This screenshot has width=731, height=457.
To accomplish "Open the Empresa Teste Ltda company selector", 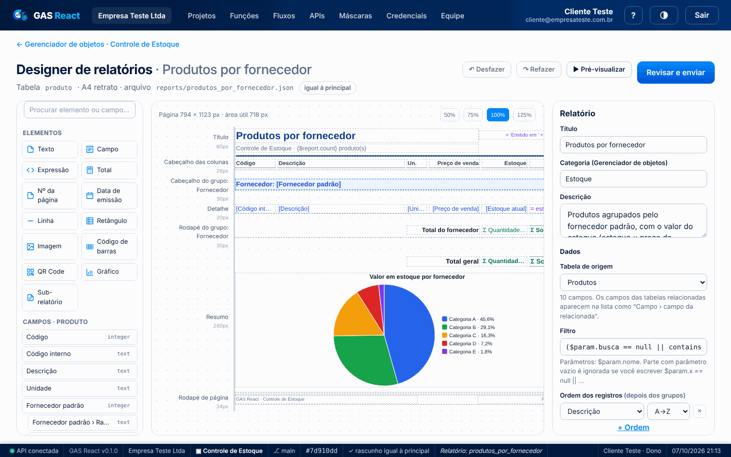I will (131, 16).
